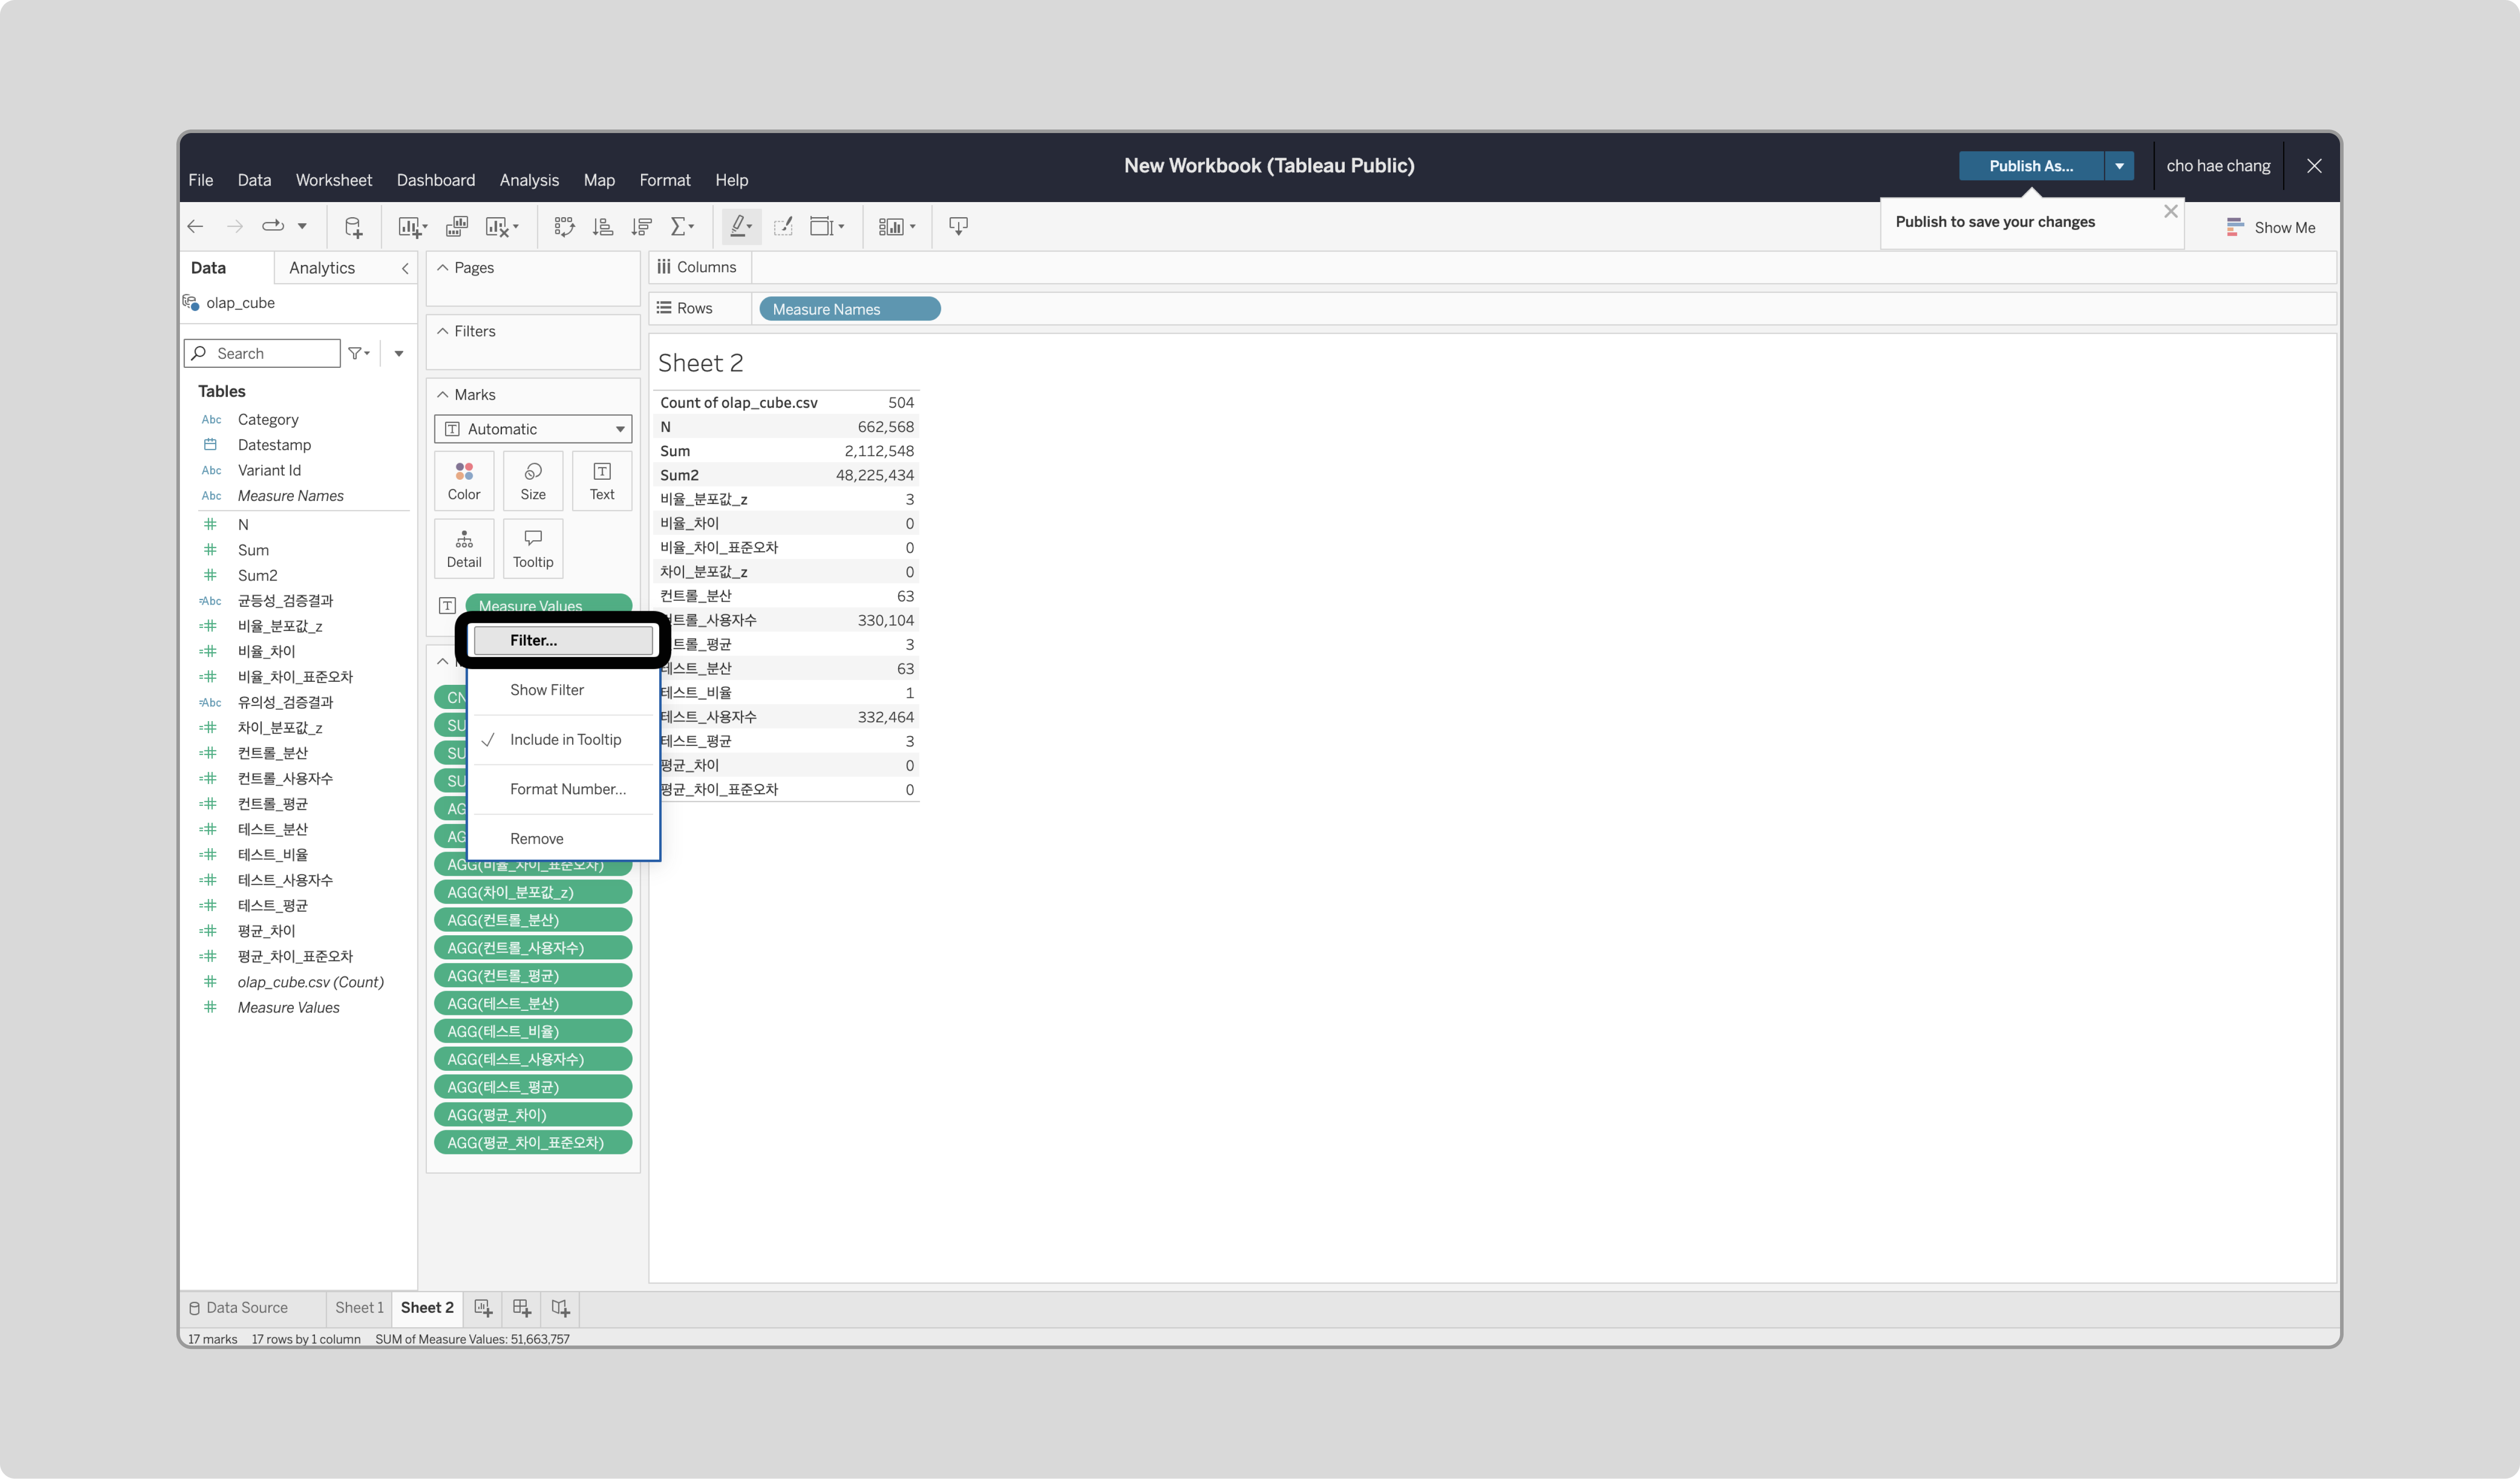Choose Format Number... in the context menu
The width and height of the screenshot is (2520, 1479).
[x=563, y=789]
